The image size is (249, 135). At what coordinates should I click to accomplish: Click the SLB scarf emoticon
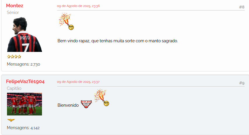pyautogui.click(x=86, y=104)
